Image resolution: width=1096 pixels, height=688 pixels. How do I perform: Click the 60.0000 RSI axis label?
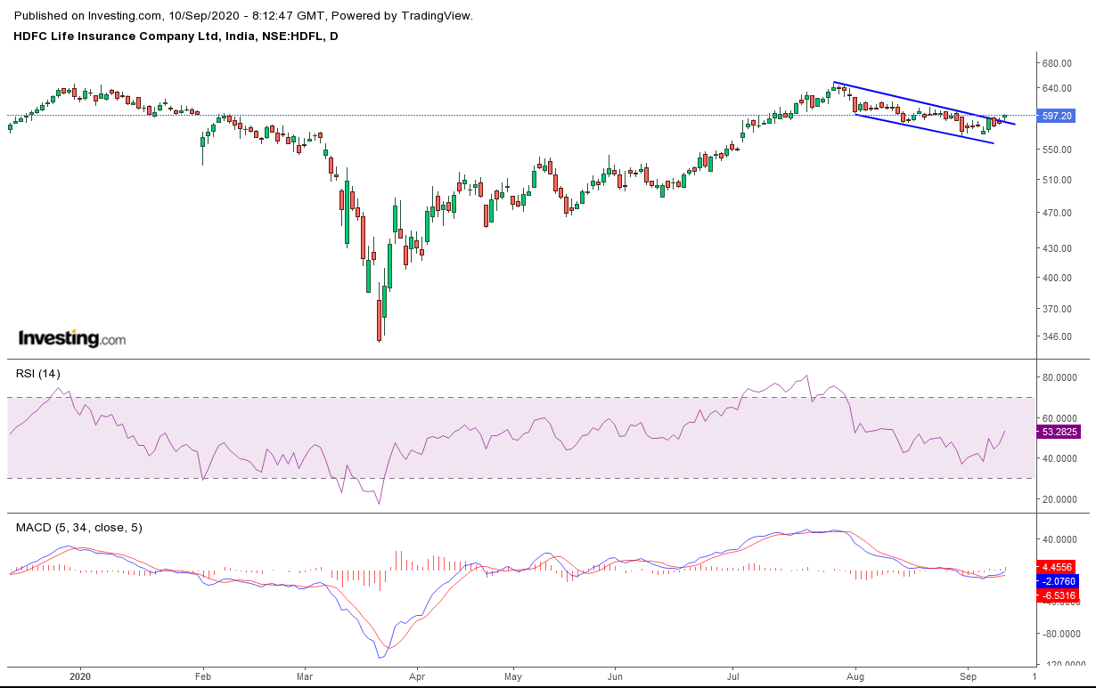click(x=1059, y=418)
